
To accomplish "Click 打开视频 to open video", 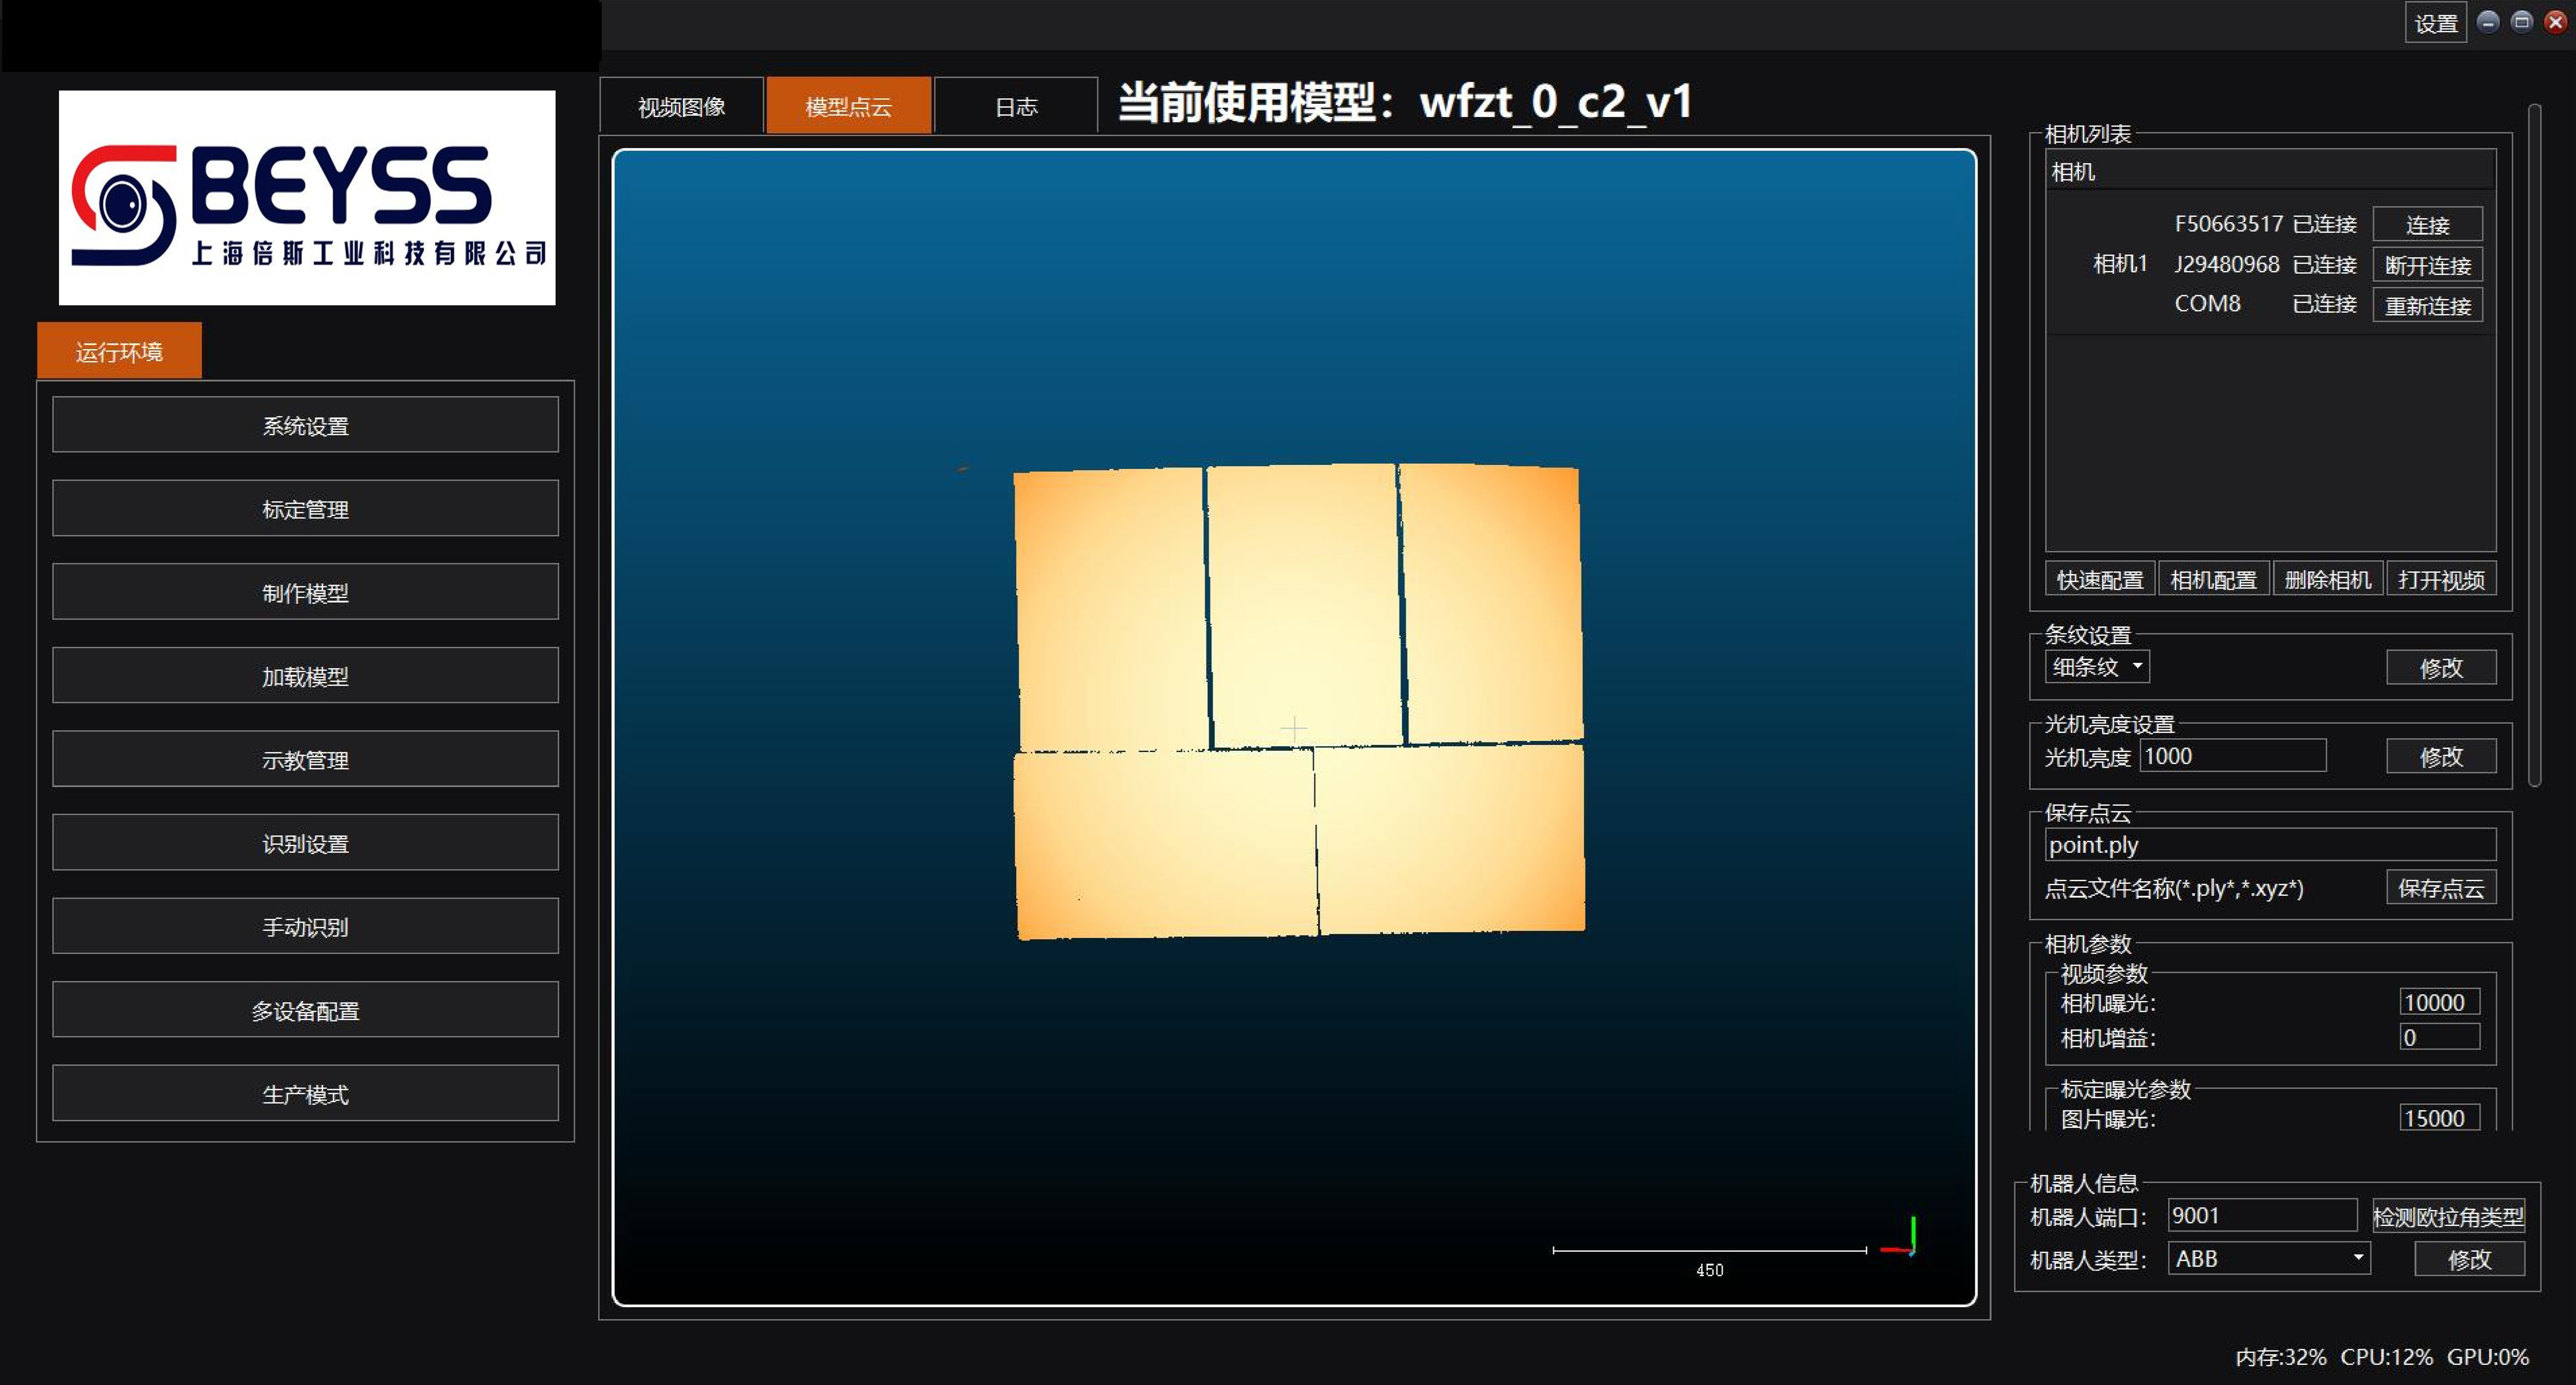I will click(2441, 580).
